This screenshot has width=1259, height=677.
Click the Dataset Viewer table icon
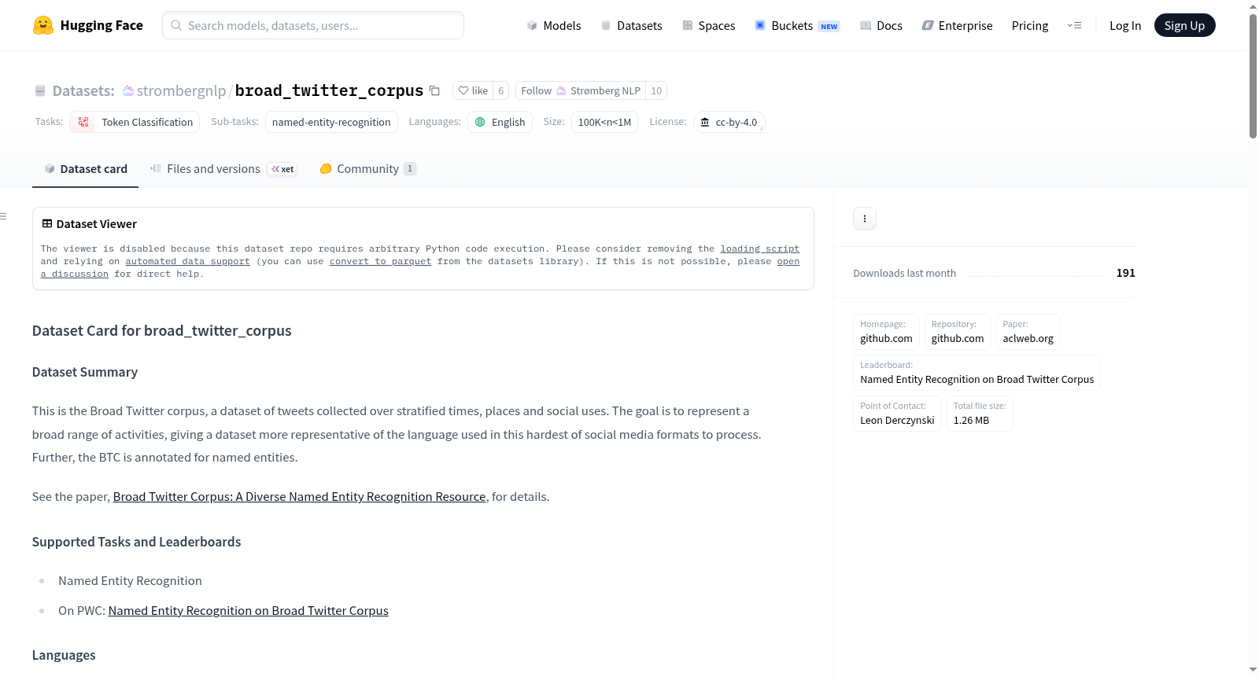[x=47, y=223]
